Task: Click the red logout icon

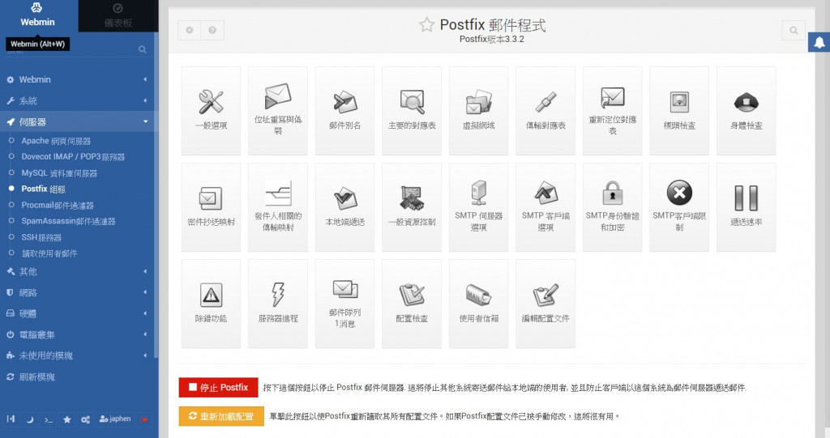Action: point(144,419)
